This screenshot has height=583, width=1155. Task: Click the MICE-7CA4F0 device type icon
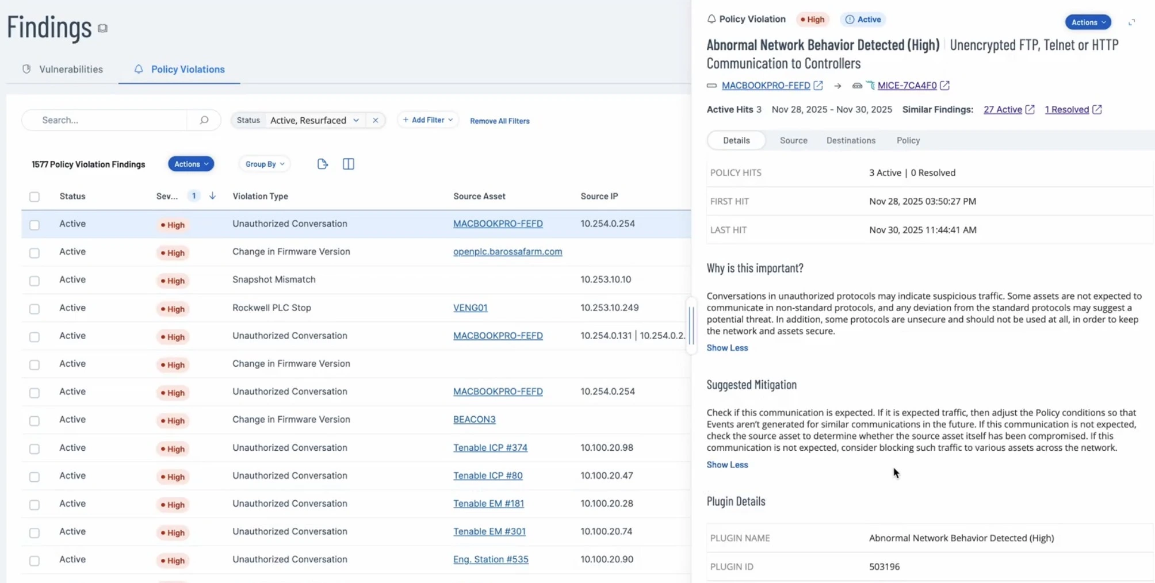(x=858, y=86)
